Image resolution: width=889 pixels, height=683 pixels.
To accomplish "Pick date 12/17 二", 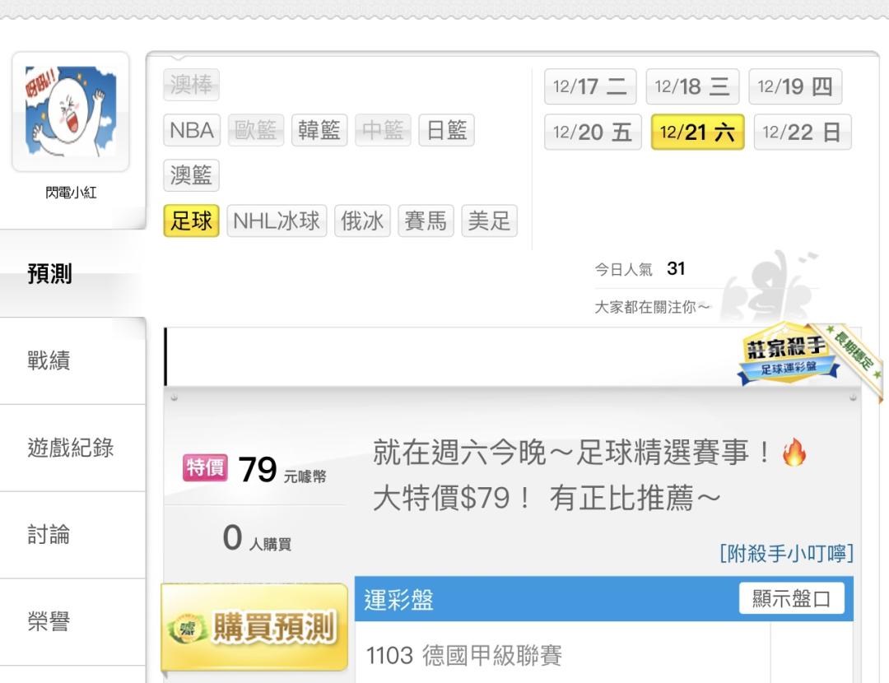I will pos(590,86).
